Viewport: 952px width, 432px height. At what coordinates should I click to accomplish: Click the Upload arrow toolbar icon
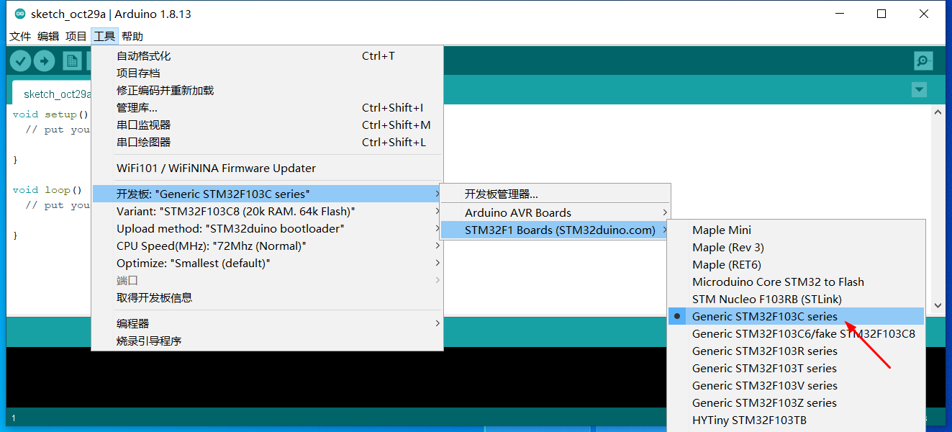point(45,62)
